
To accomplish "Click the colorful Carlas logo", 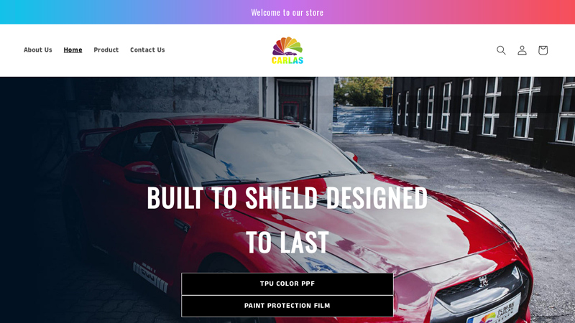I will coord(287,50).
